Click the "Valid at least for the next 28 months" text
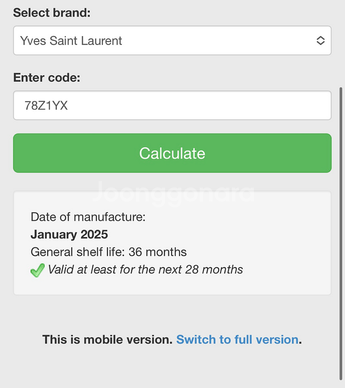The image size is (345, 388). pos(145,270)
